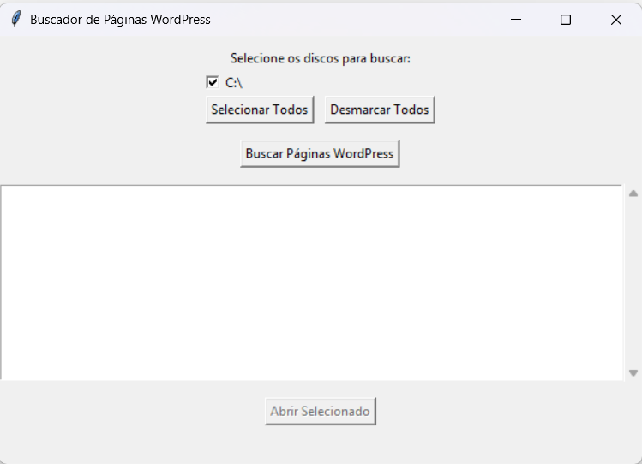Close the Buscador de Páginas WordPress window
Screen dimensions: 642x464
click(615, 19)
